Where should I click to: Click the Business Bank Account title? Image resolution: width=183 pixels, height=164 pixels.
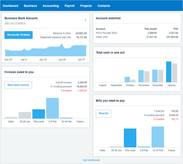[x=21, y=18]
